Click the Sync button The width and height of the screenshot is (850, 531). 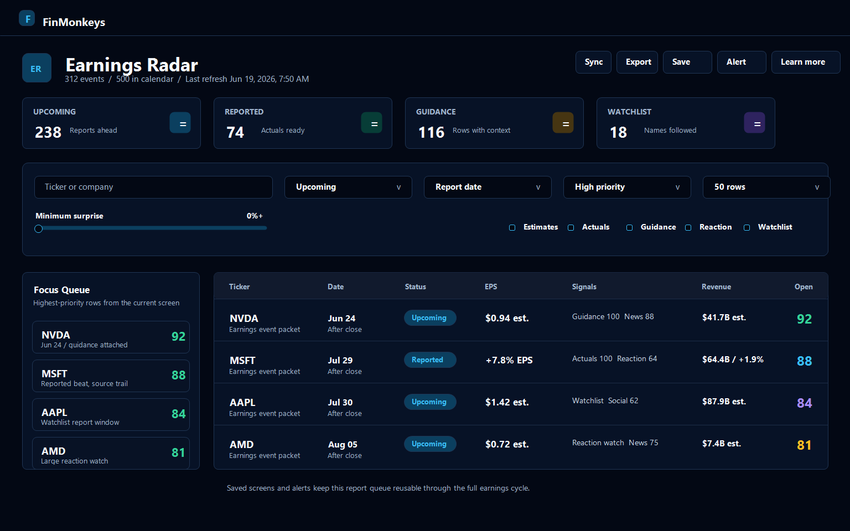(x=594, y=62)
